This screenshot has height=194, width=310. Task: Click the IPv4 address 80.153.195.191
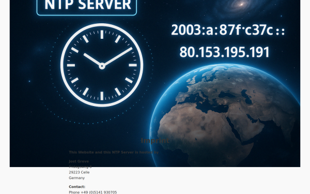pyautogui.click(x=224, y=52)
